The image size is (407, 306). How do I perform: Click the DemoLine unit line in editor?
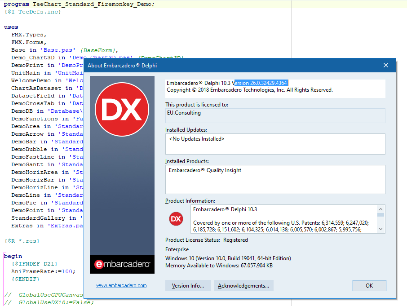click(47, 195)
